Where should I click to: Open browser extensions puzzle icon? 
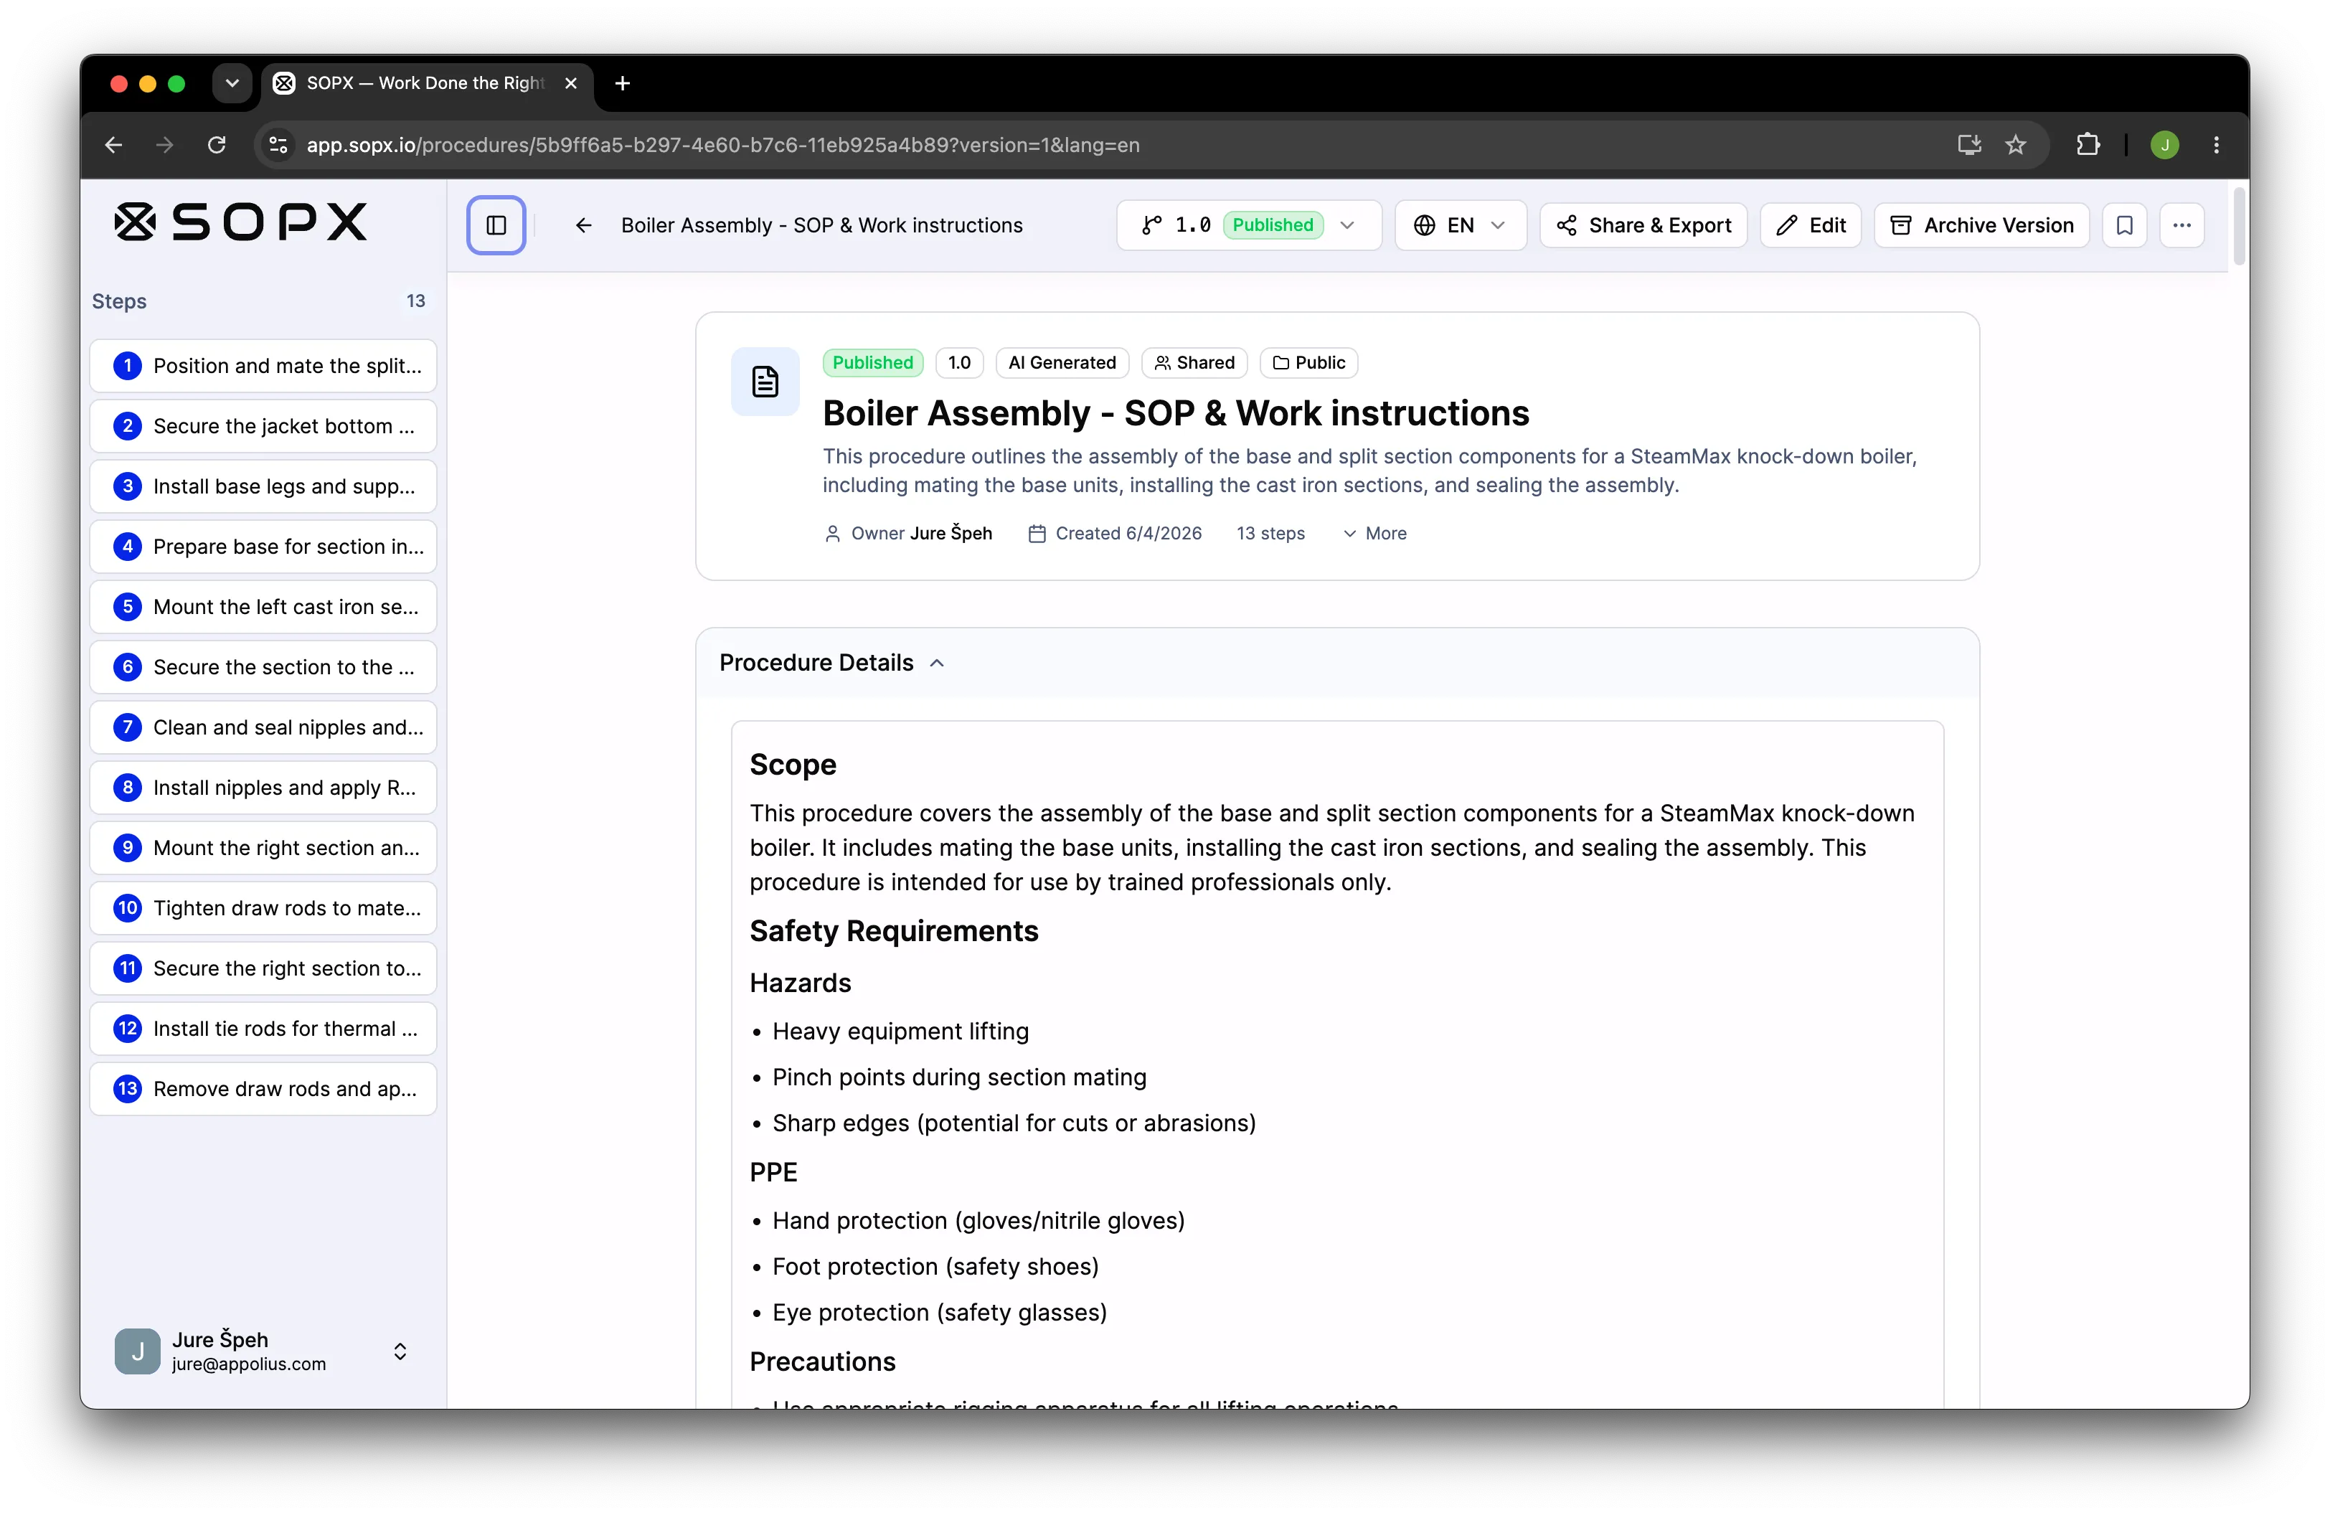pyautogui.click(x=2088, y=145)
